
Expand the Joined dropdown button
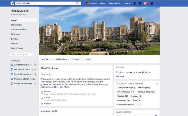pos(46,59)
